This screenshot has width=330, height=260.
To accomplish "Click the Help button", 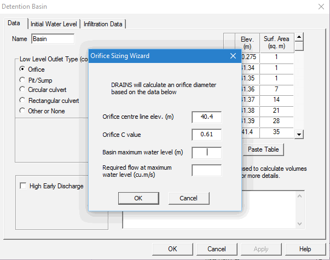I will coord(305,249).
